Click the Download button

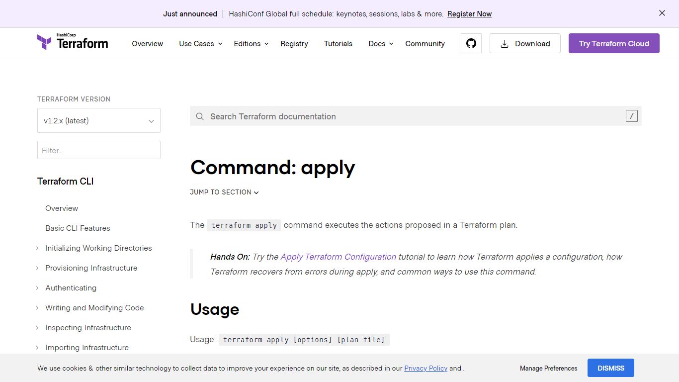(525, 43)
